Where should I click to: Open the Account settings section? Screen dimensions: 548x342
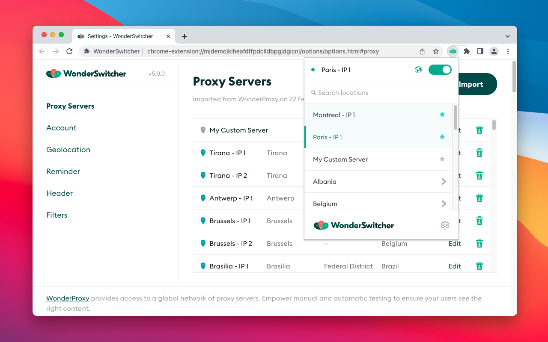point(61,128)
